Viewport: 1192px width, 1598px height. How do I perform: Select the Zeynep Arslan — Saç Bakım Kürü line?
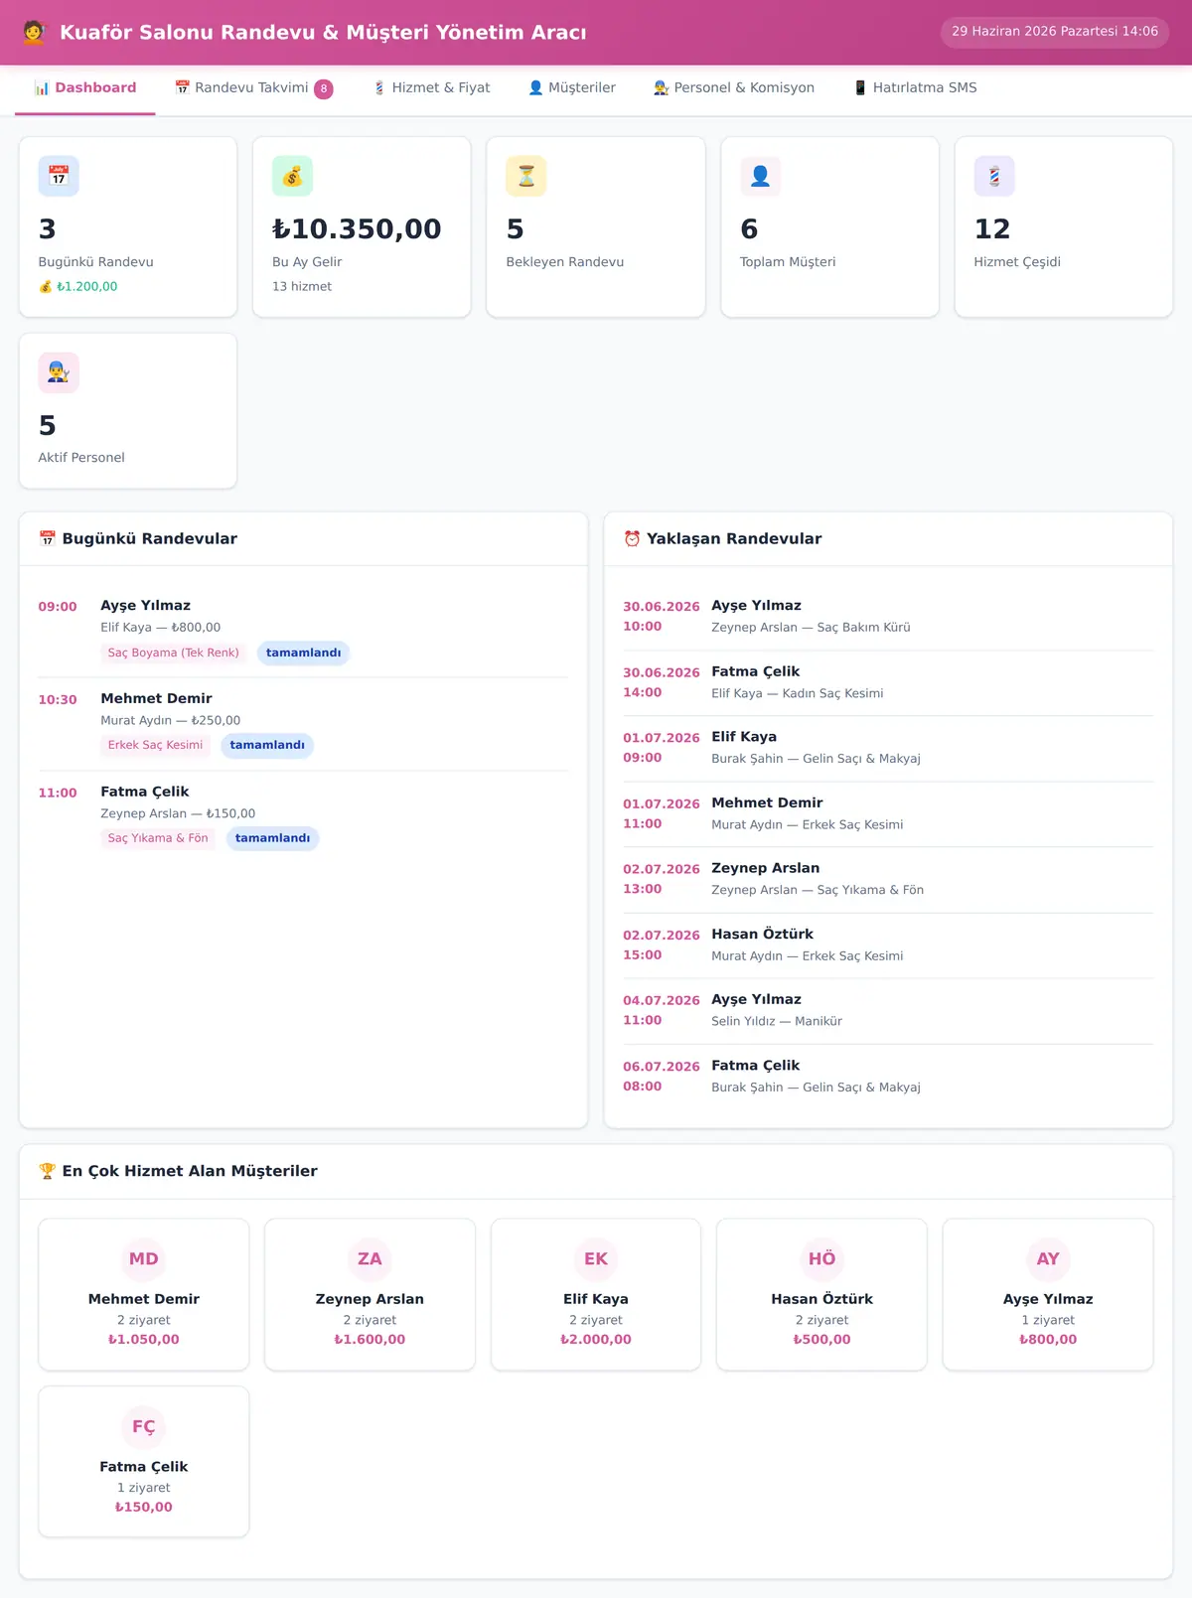811,628
